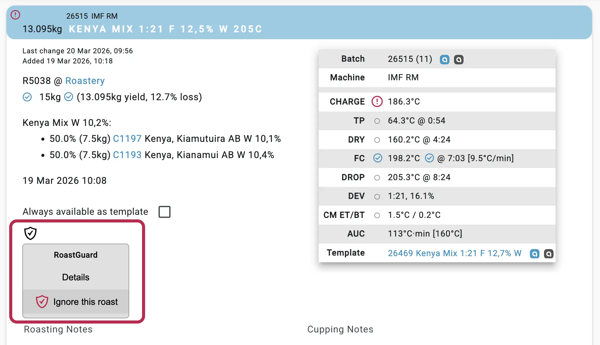Click the CHARGE red alert icon
Viewport: 600px width, 345px height.
point(377,101)
